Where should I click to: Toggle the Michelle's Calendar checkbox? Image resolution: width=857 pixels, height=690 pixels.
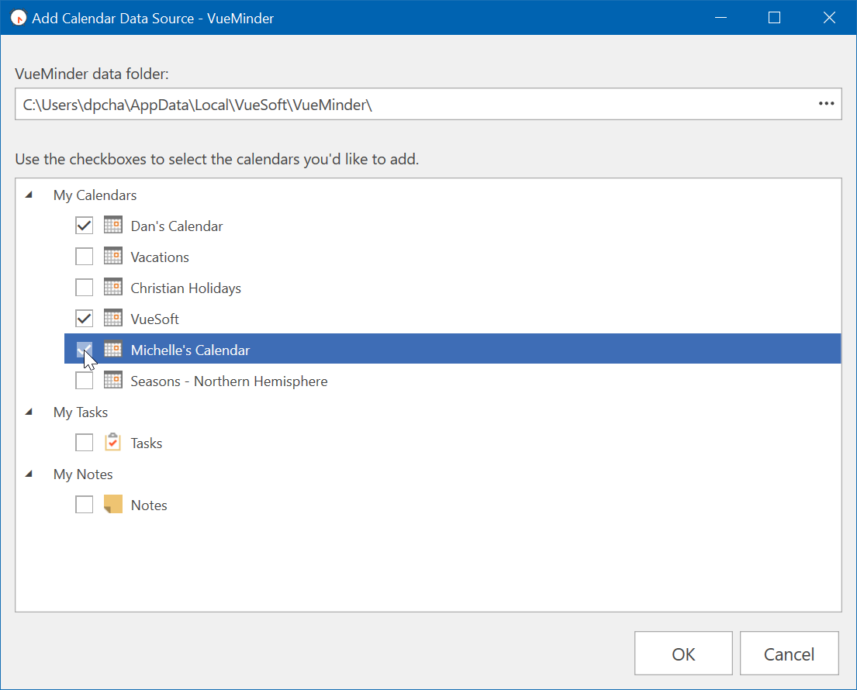point(85,350)
